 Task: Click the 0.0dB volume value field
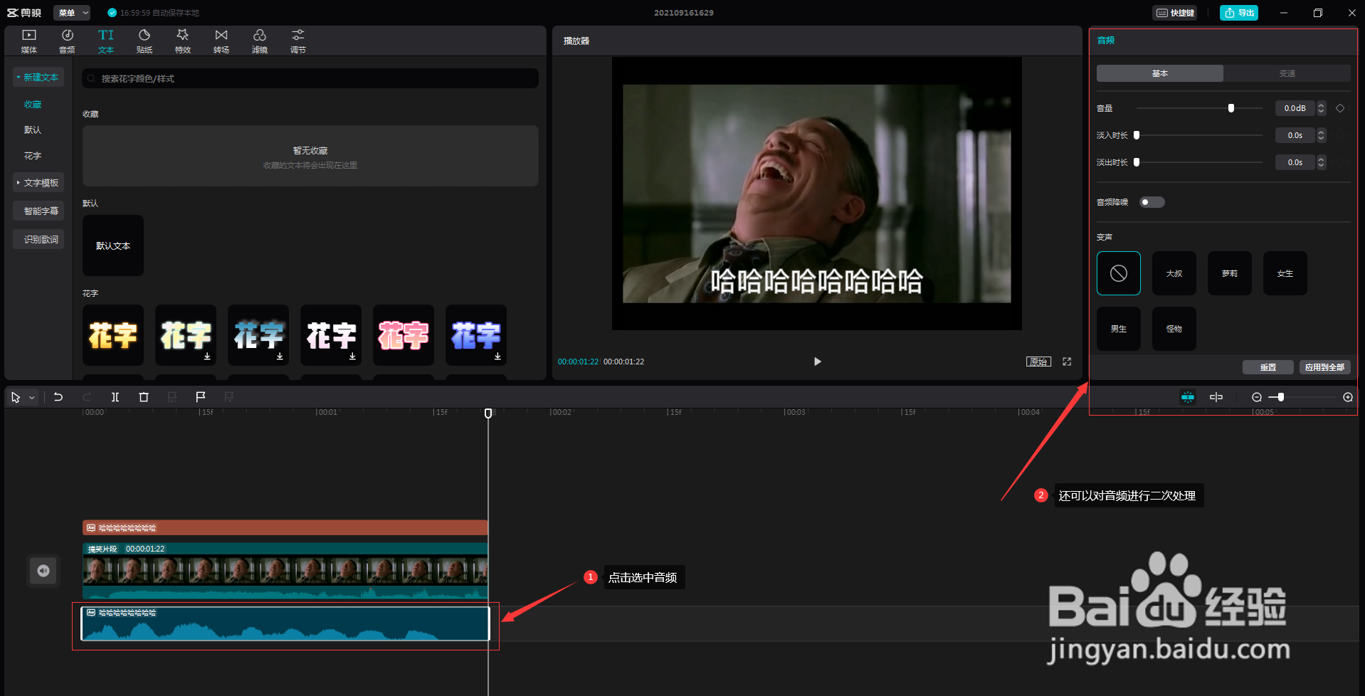[x=1295, y=108]
